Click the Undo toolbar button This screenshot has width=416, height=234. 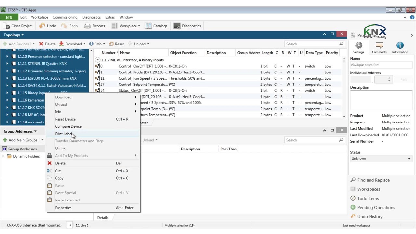pos(47,26)
